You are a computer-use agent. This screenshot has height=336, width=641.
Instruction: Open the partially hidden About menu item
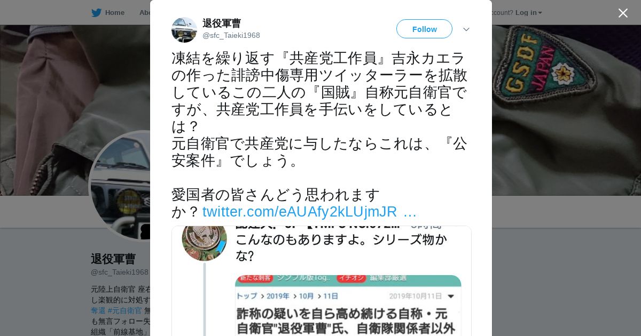coord(144,13)
